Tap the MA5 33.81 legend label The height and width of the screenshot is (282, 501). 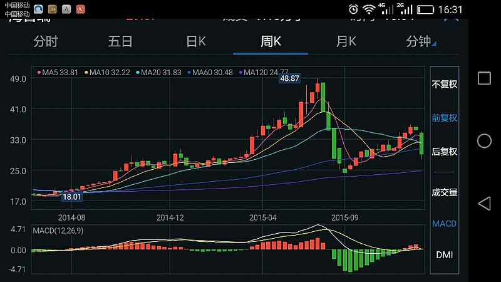(58, 73)
